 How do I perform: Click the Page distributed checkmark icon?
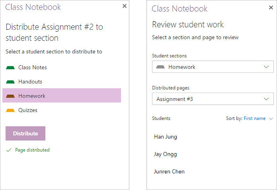click(x=9, y=150)
